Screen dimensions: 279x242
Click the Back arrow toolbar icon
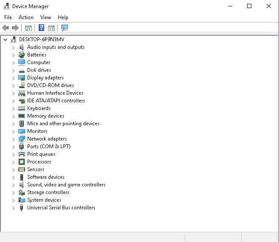click(x=6, y=28)
